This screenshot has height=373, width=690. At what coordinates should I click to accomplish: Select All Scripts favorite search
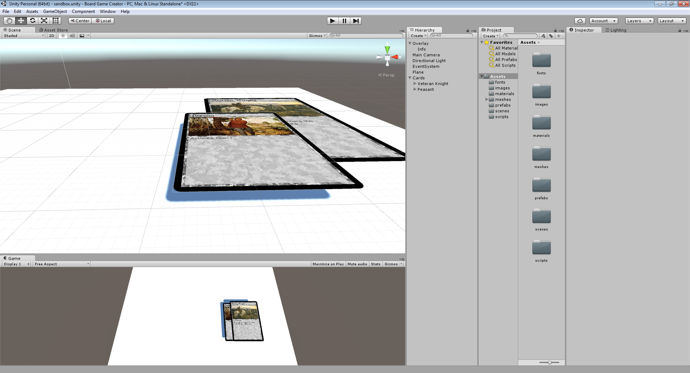coord(502,65)
